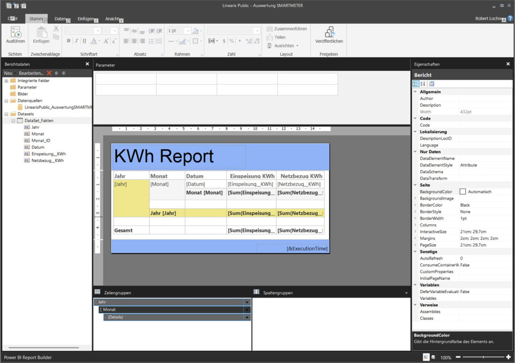The width and height of the screenshot is (515, 363).
Task: Click the Einfügen paste icon
Action: (41, 33)
